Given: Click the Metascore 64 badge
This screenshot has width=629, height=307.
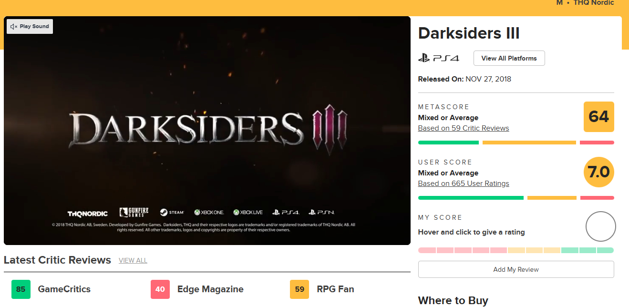Looking at the screenshot, I should [x=598, y=117].
